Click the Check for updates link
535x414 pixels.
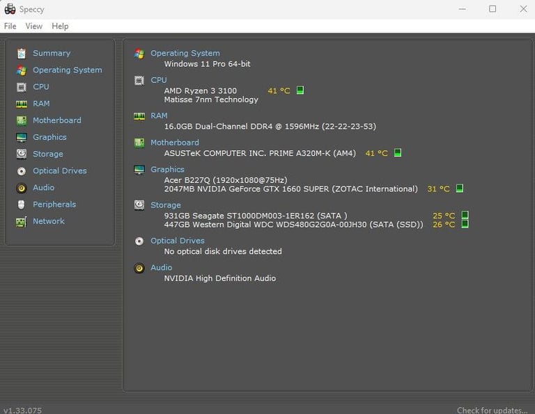(492, 410)
